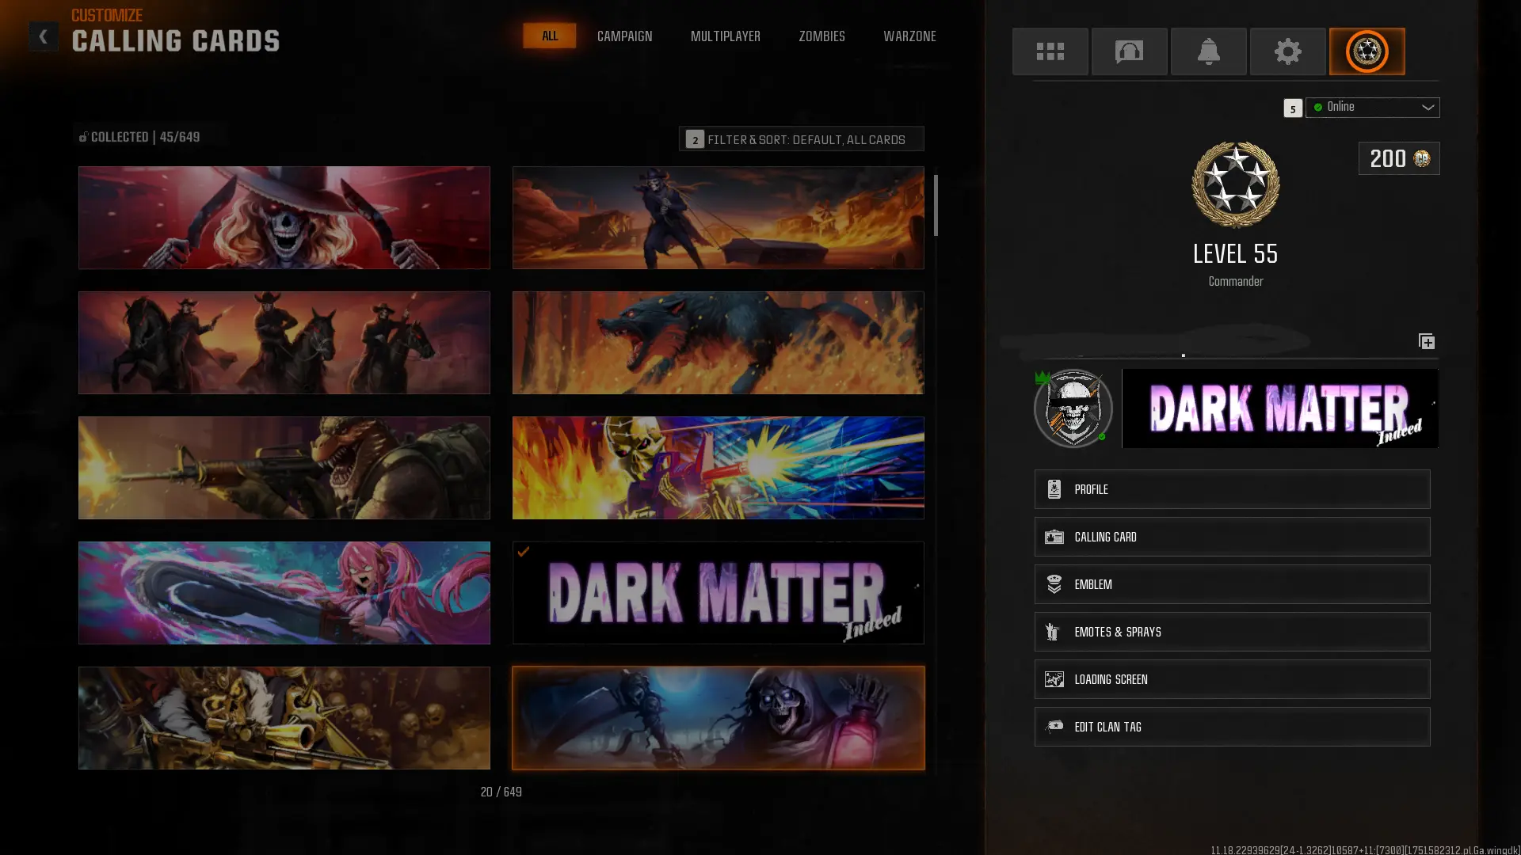
Task: Open the headset social icon
Action: click(x=1129, y=51)
